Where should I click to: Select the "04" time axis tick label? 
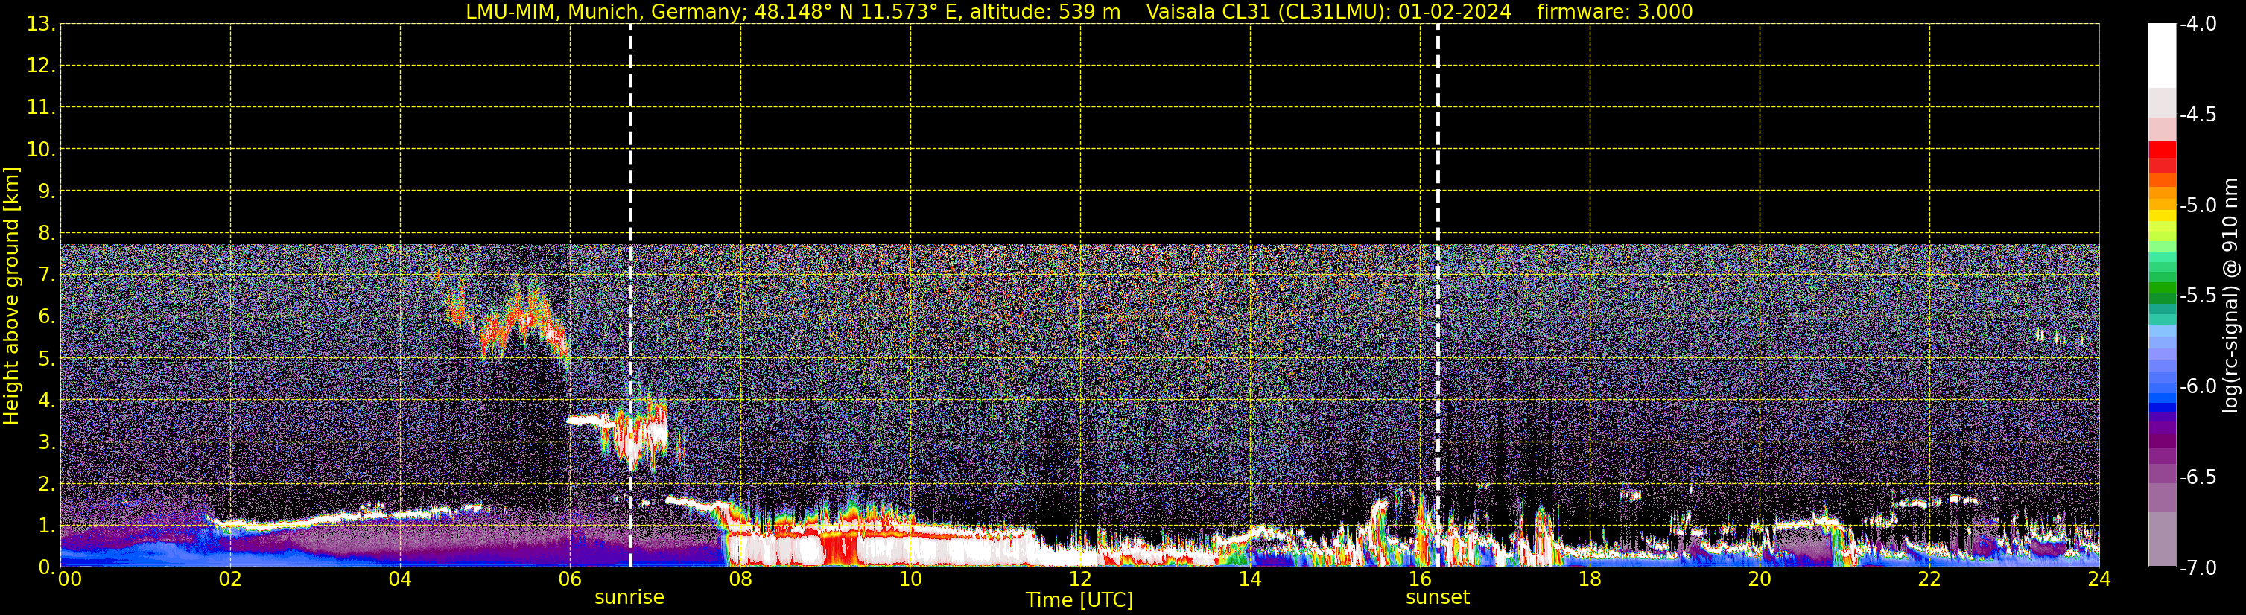[400, 580]
